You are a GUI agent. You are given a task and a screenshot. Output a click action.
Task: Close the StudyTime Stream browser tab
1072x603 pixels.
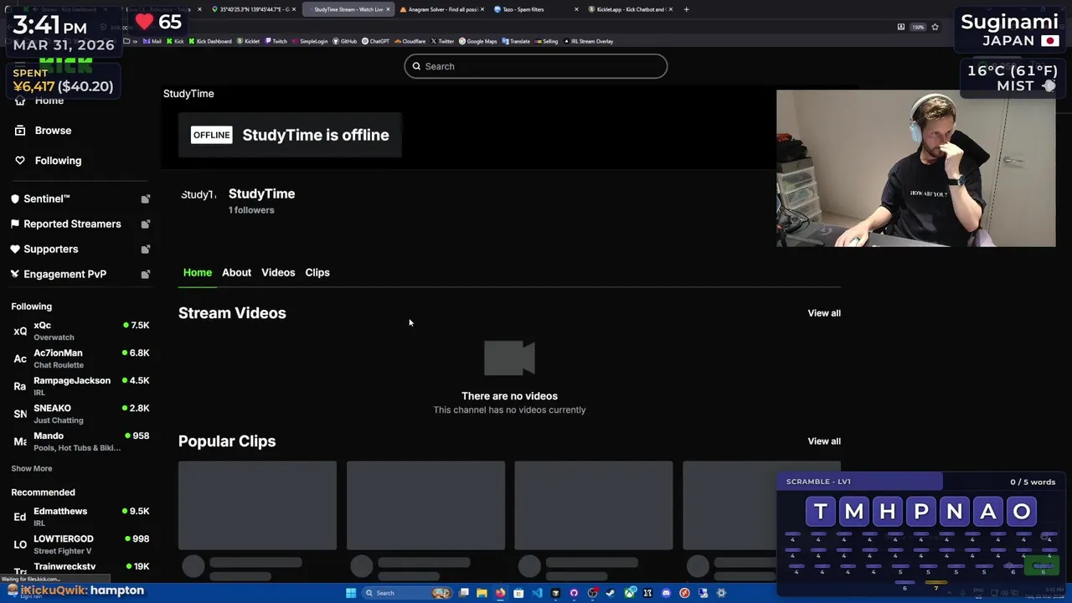pos(388,9)
